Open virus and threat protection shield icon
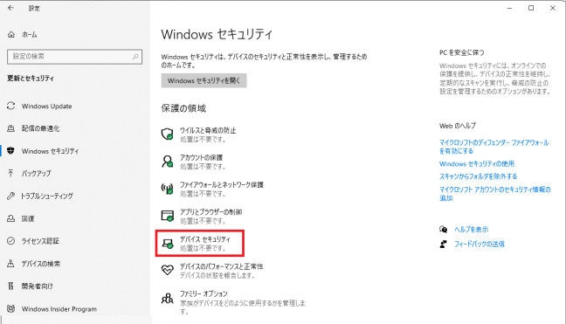The width and height of the screenshot is (566, 324). tap(167, 134)
